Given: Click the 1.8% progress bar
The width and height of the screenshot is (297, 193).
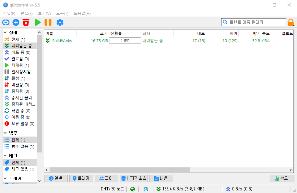Looking at the screenshot, I should pyautogui.click(x=125, y=41).
